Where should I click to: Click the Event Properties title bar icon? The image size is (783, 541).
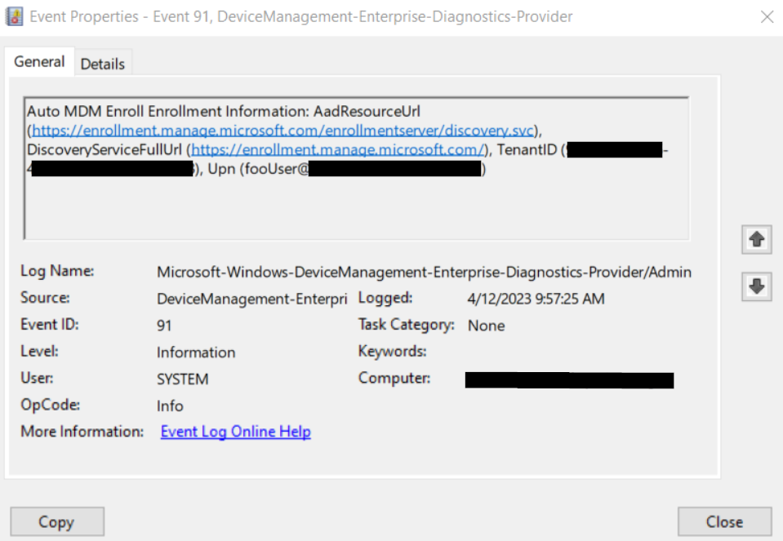pyautogui.click(x=16, y=16)
